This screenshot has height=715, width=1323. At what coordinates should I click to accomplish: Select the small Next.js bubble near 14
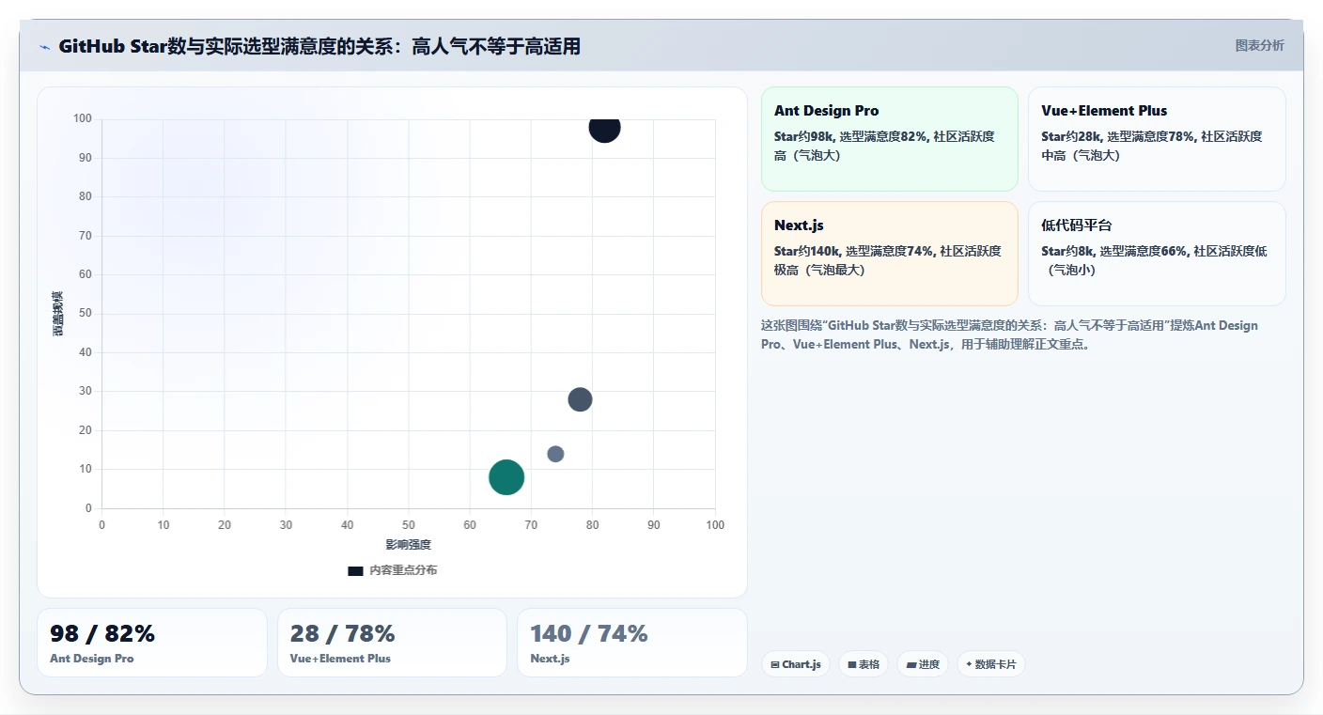(555, 454)
